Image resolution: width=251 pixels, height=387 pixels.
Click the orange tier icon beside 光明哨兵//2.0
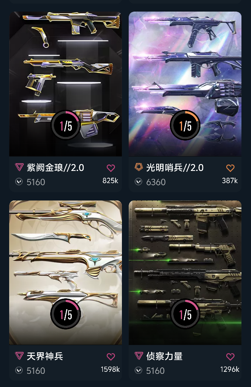139,167
